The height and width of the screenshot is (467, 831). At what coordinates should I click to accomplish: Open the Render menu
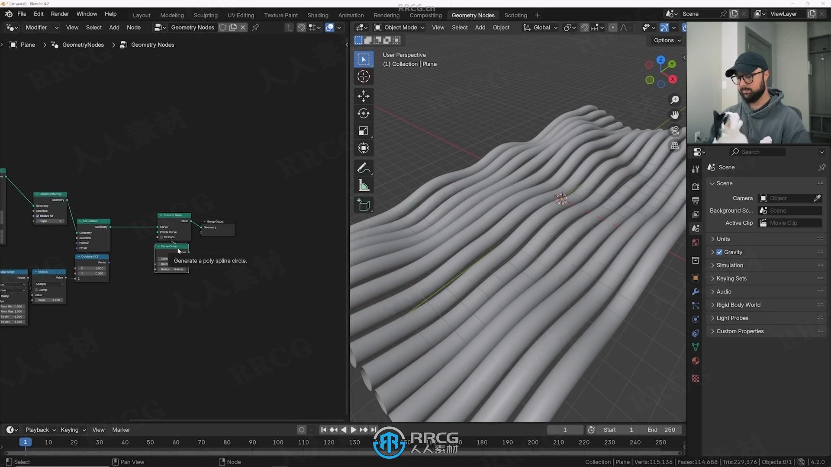[x=60, y=14]
